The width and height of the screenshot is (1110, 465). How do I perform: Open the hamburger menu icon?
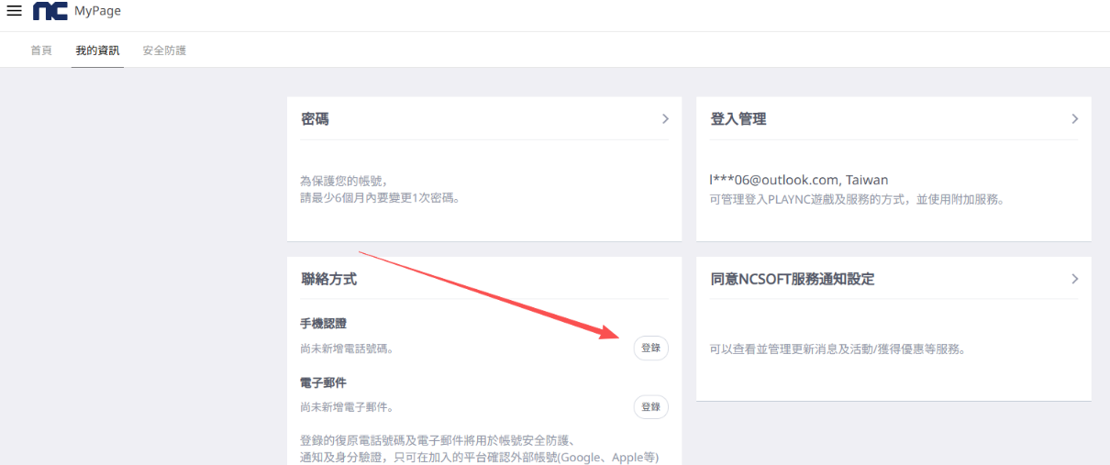[x=14, y=11]
